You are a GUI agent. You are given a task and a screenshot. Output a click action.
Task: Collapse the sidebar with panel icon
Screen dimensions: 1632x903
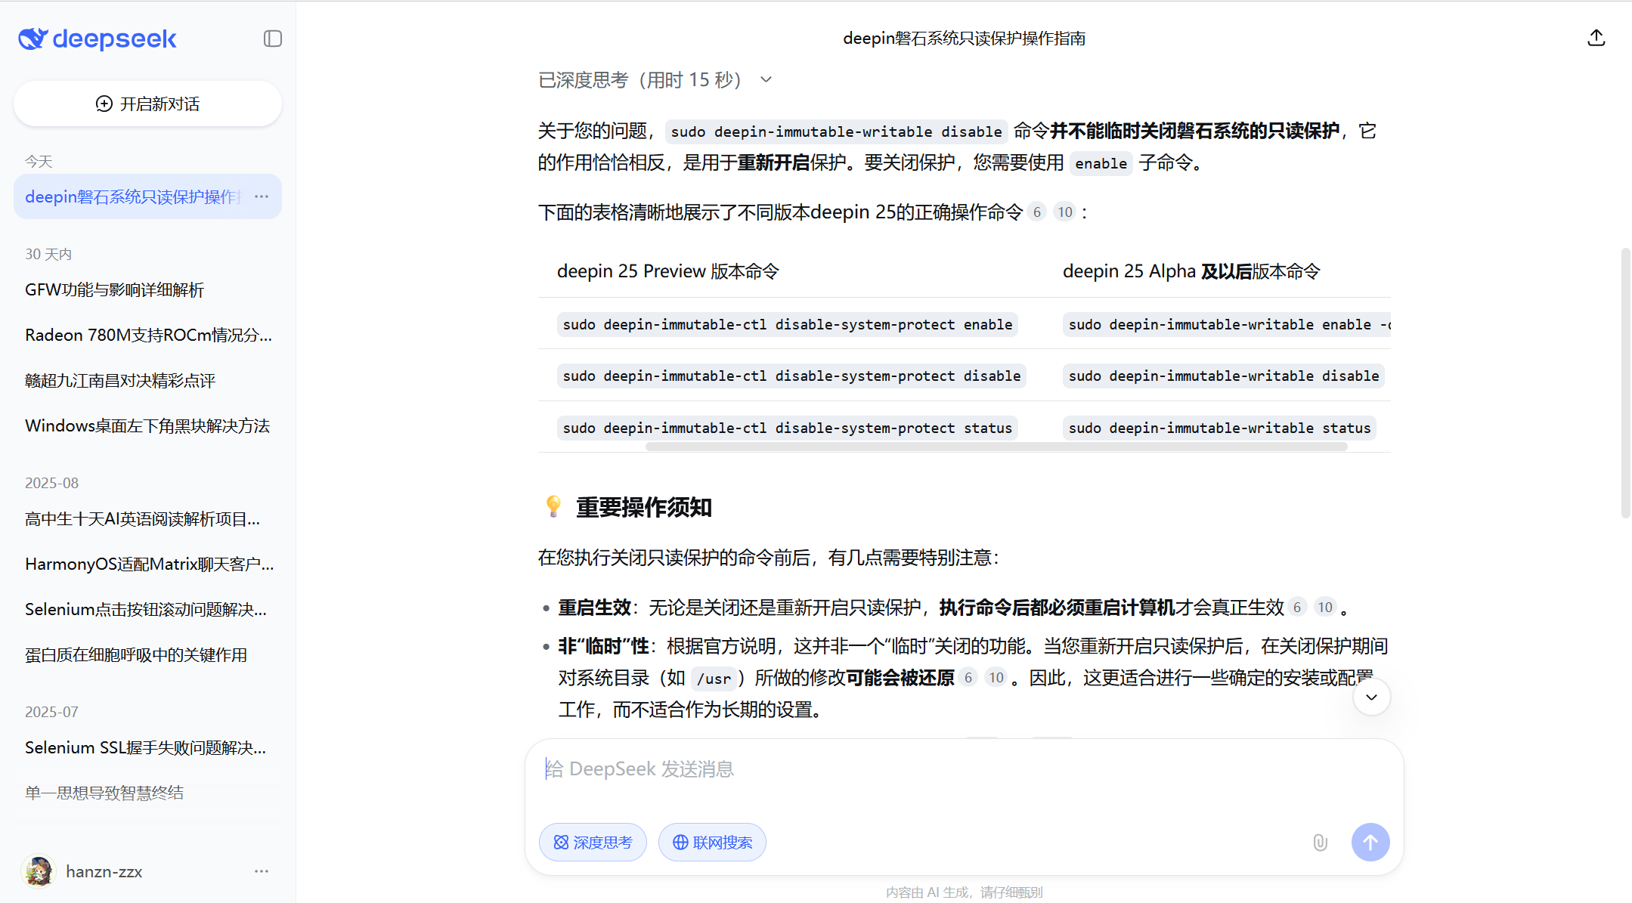coord(273,39)
